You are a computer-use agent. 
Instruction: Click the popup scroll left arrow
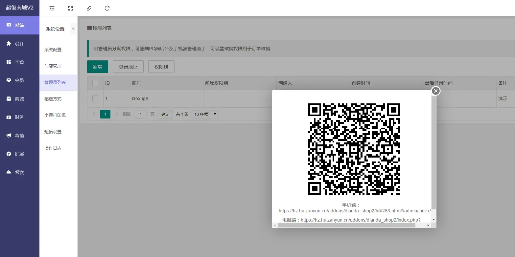pos(275,225)
